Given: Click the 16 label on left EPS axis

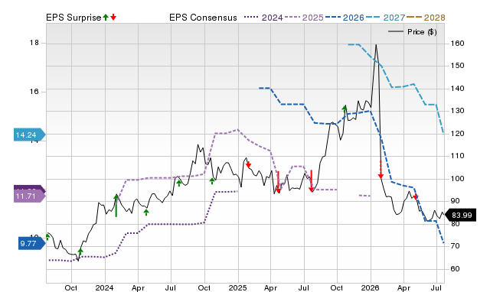Looking at the screenshot, I should (34, 92).
